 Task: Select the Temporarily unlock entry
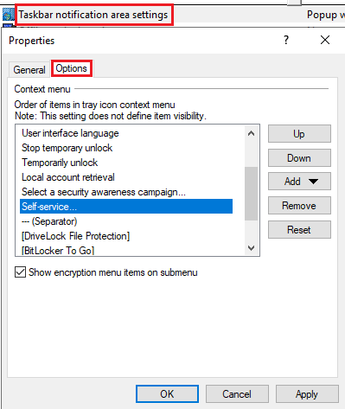click(x=126, y=163)
